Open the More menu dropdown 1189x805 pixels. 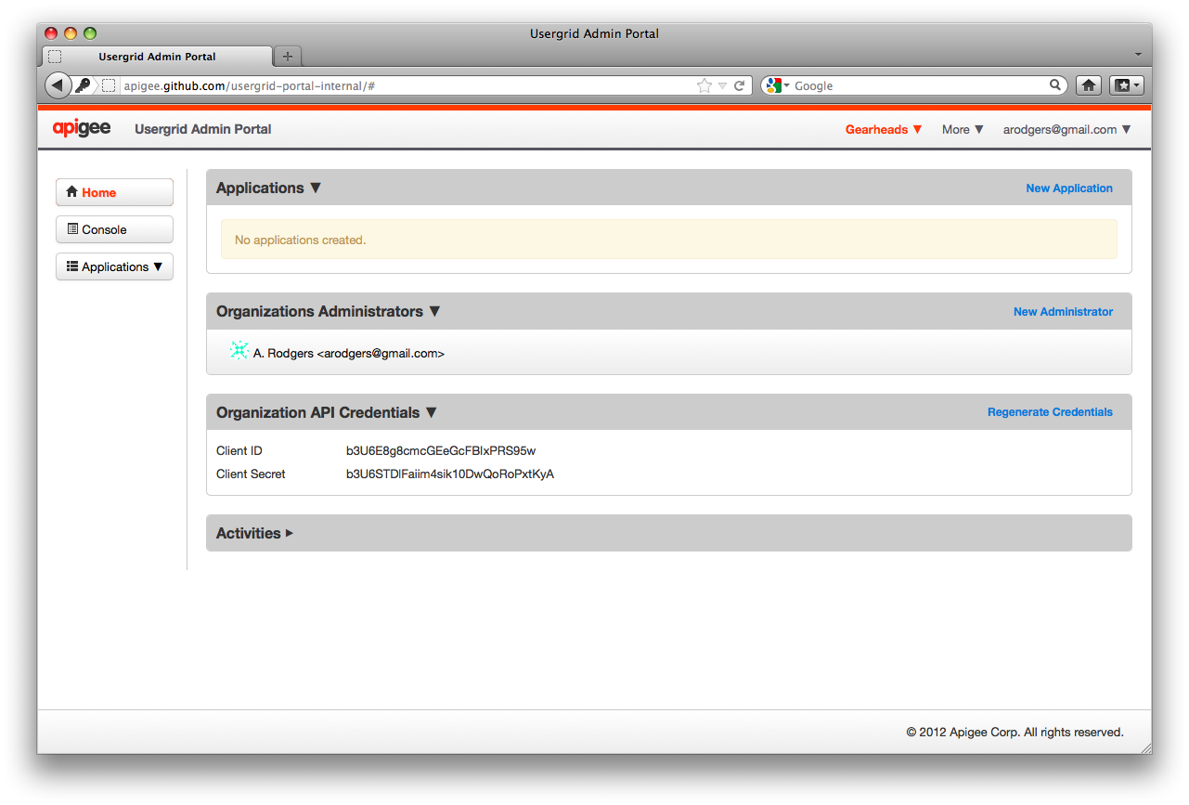[x=963, y=130]
